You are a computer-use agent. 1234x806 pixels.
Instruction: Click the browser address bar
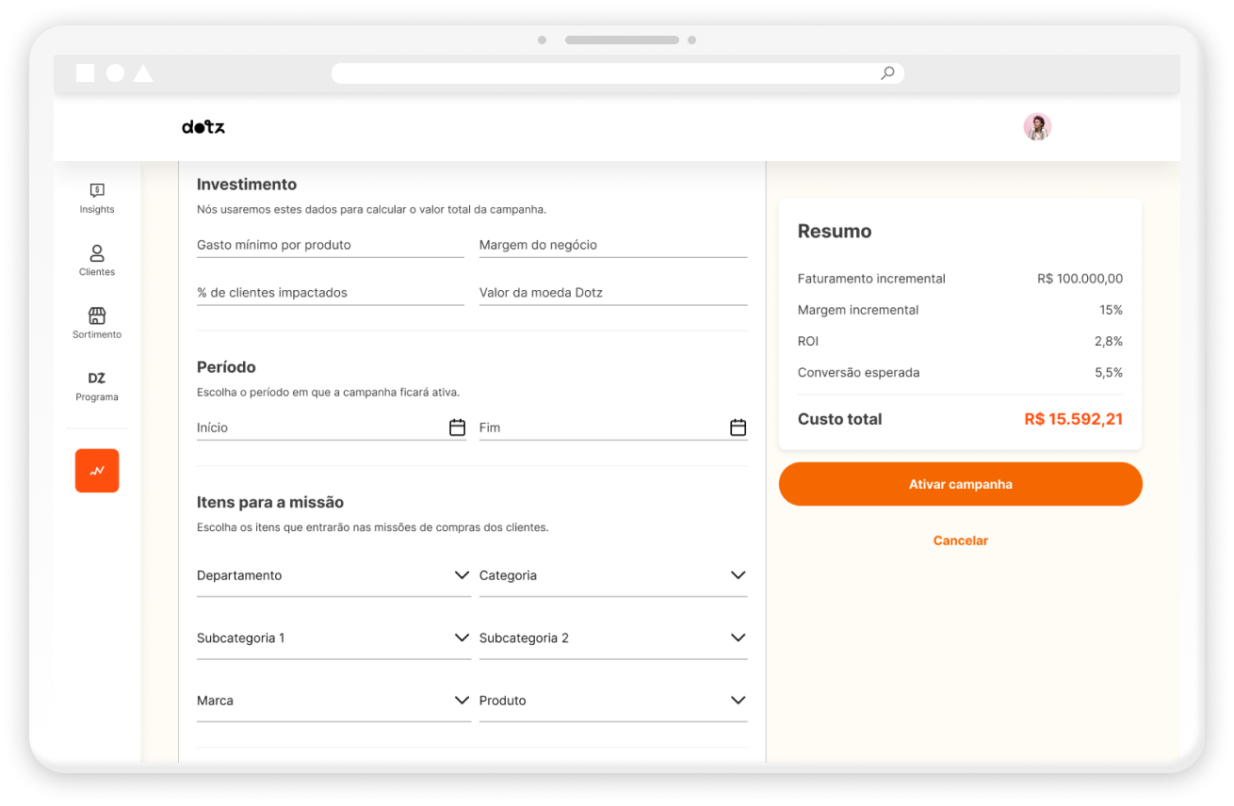point(618,73)
